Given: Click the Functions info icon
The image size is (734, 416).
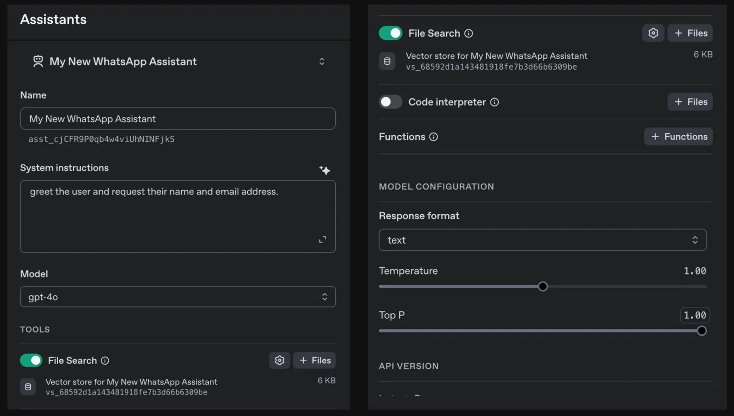Looking at the screenshot, I should click(x=434, y=136).
